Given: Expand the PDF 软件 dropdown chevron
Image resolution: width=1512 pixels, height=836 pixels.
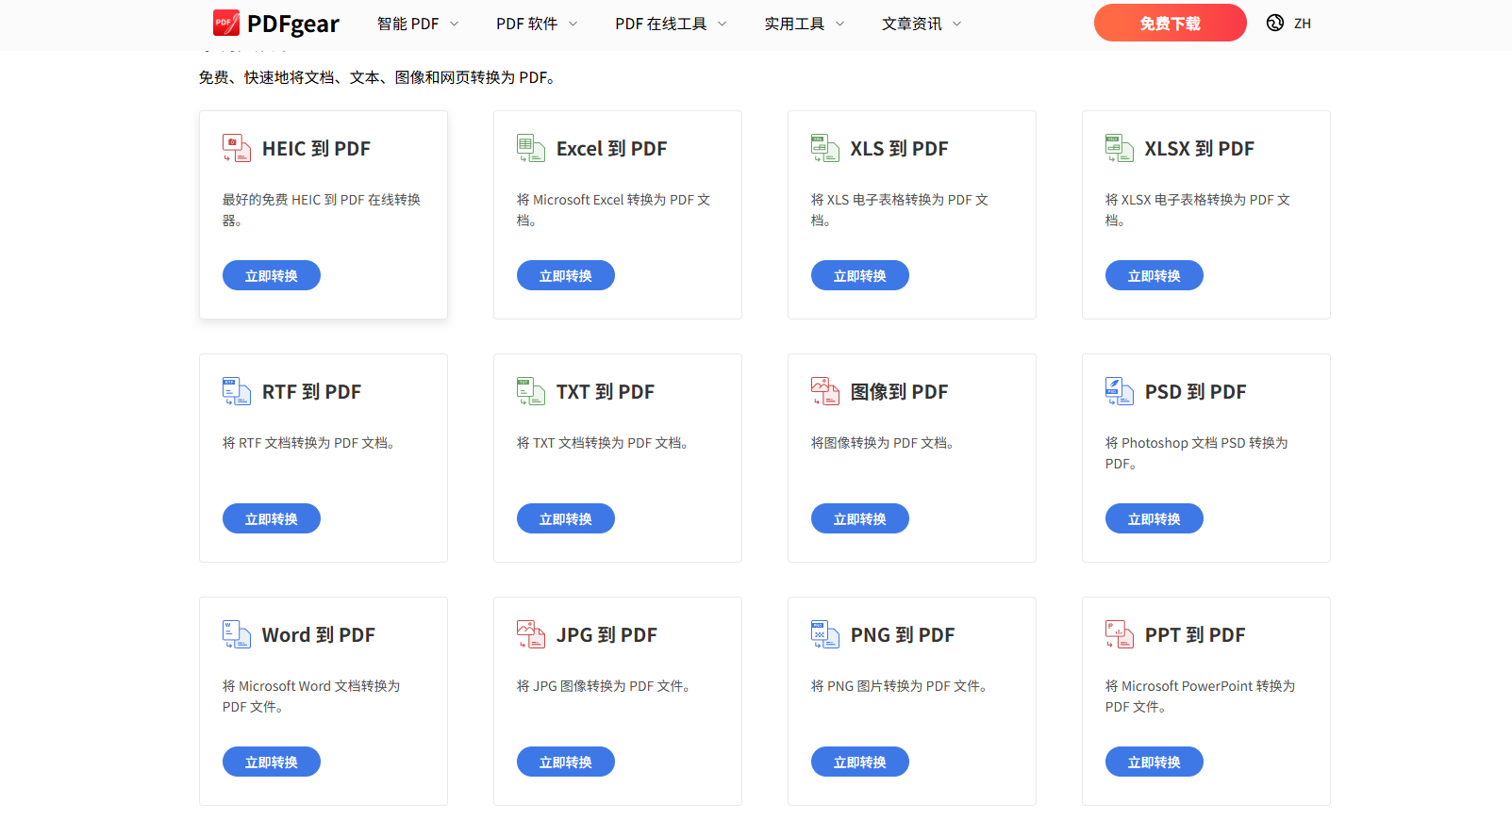Looking at the screenshot, I should click(x=573, y=24).
